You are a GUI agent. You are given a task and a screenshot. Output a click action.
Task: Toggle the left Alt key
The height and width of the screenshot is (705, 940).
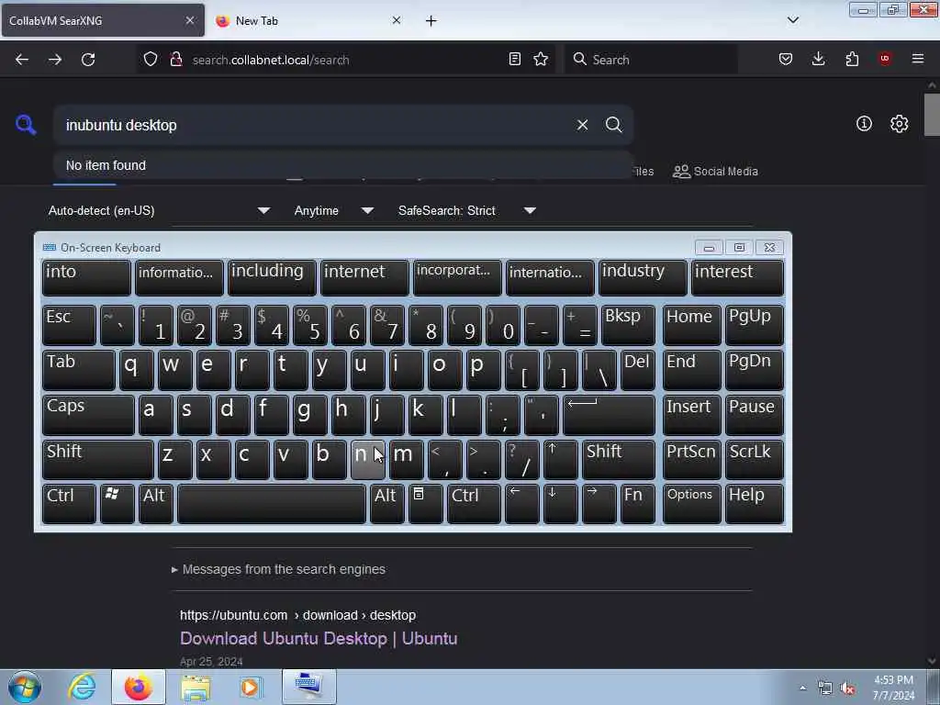click(x=156, y=504)
